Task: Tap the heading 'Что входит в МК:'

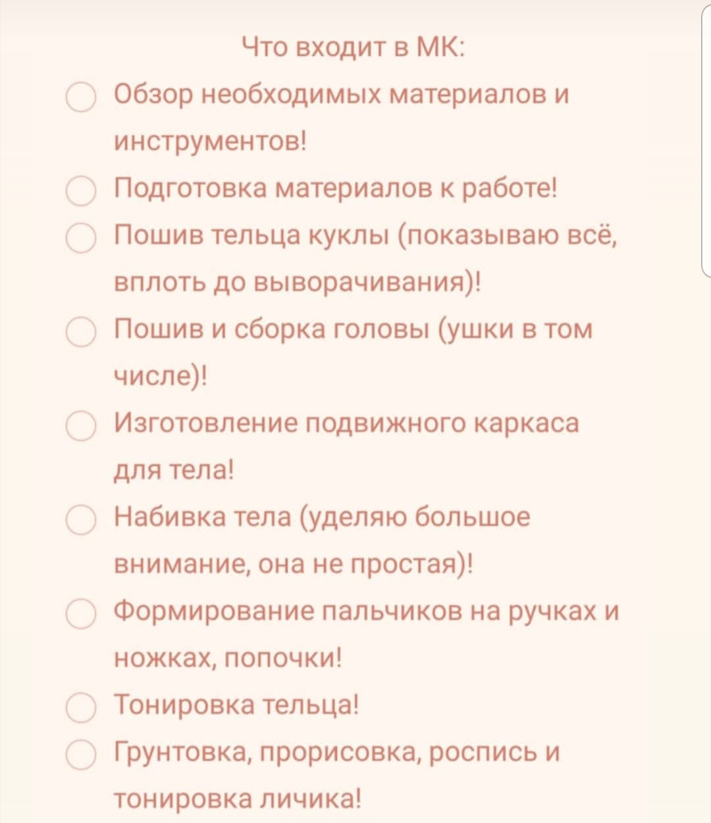Action: pos(354,47)
